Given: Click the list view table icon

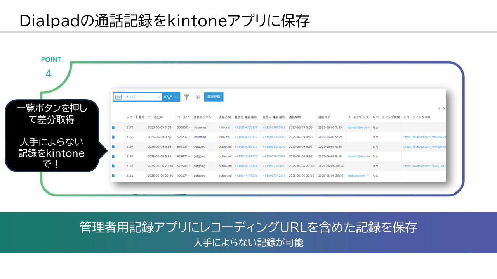Looking at the screenshot, I should coord(118,97).
